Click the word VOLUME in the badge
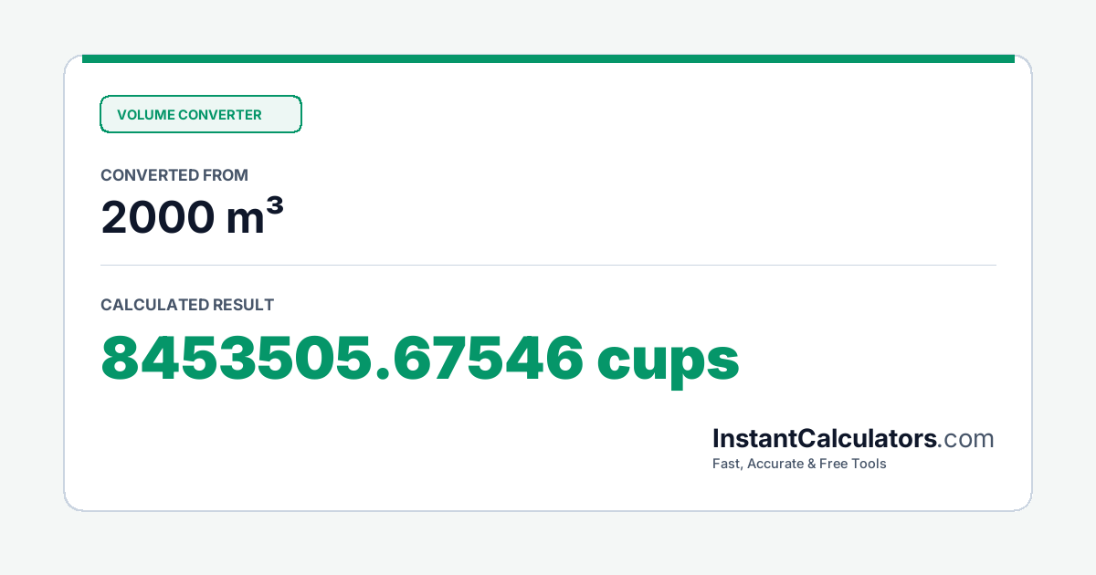 (x=145, y=115)
